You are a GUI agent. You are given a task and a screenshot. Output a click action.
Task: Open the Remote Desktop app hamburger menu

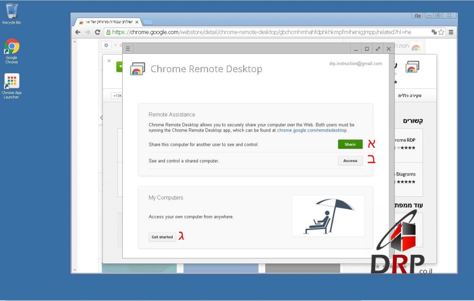(x=128, y=49)
